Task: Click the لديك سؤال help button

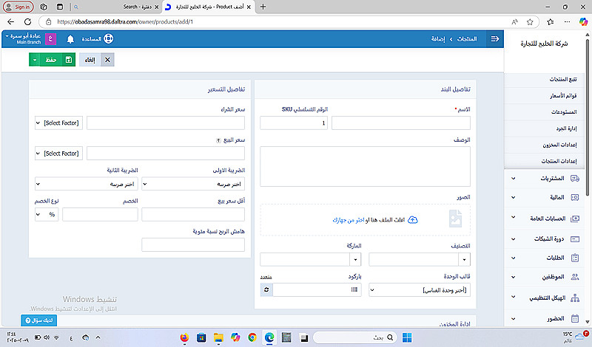Action: (39, 320)
